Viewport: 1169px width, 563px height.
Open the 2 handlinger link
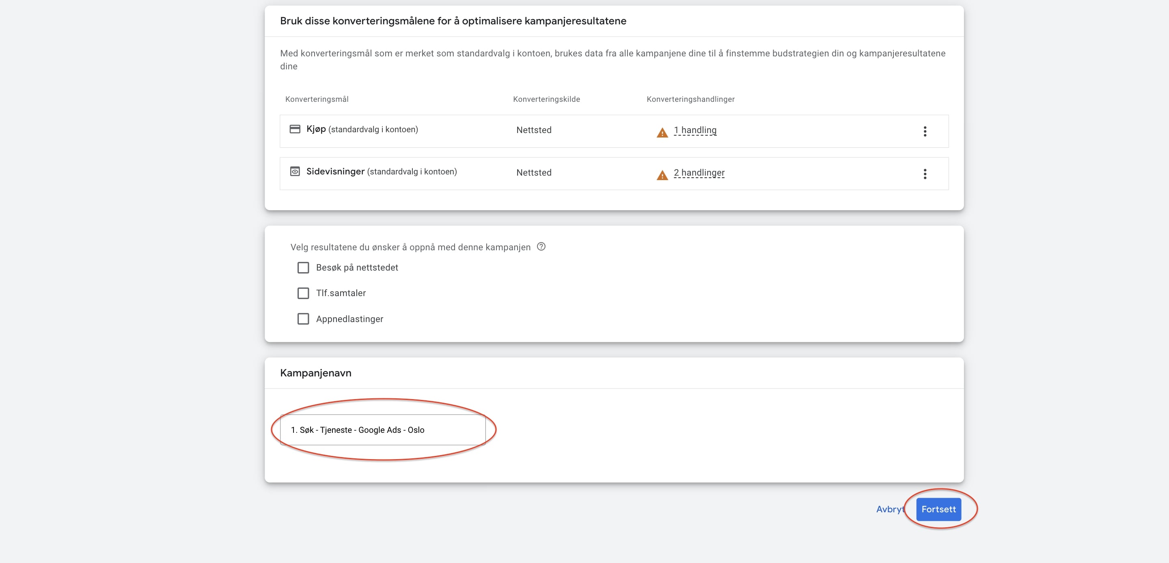point(699,173)
